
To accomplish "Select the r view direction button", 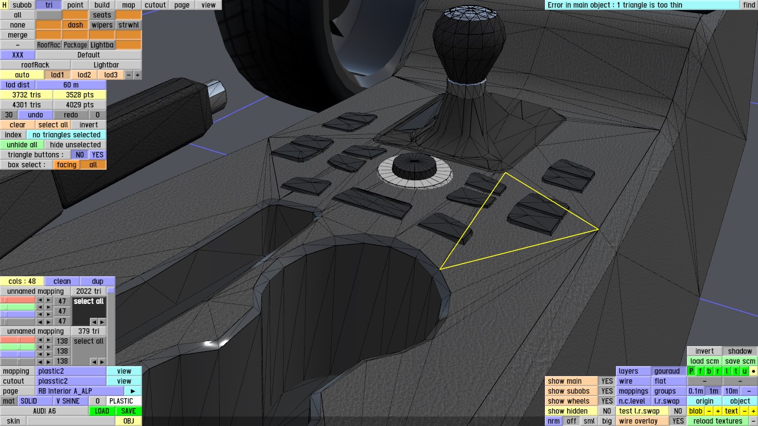I will 718,371.
